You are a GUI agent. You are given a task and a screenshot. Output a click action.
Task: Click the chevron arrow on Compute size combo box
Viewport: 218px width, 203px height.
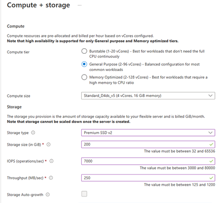click(210, 95)
